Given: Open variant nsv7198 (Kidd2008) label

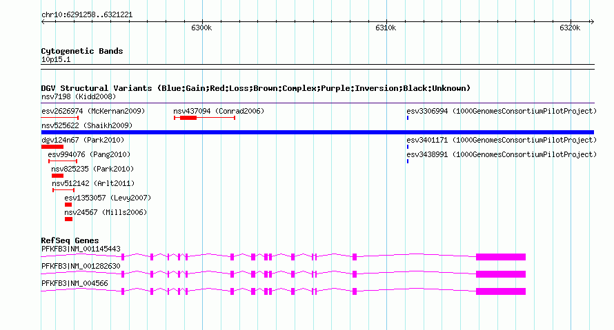Looking at the screenshot, I should pos(79,96).
